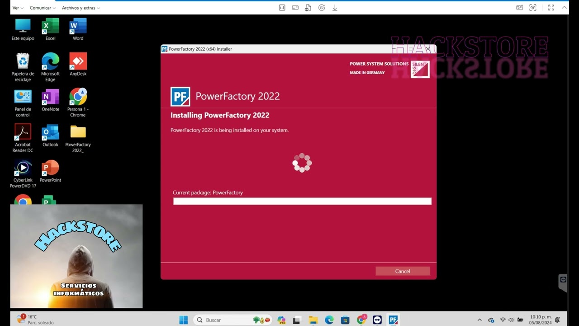Screen dimensions: 579x326
Task: Launch the AnyDesk desktop shortcut
Action: click(78, 65)
